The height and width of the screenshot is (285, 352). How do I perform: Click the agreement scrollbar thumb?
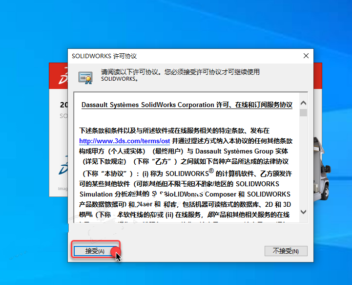(303, 112)
